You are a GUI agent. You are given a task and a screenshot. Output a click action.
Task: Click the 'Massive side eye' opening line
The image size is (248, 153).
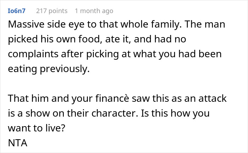point(117,25)
